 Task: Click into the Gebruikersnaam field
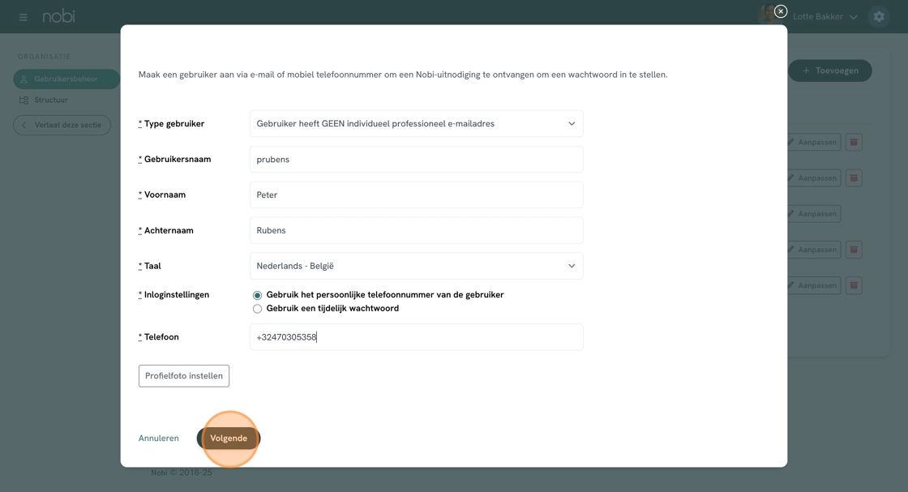416,160
